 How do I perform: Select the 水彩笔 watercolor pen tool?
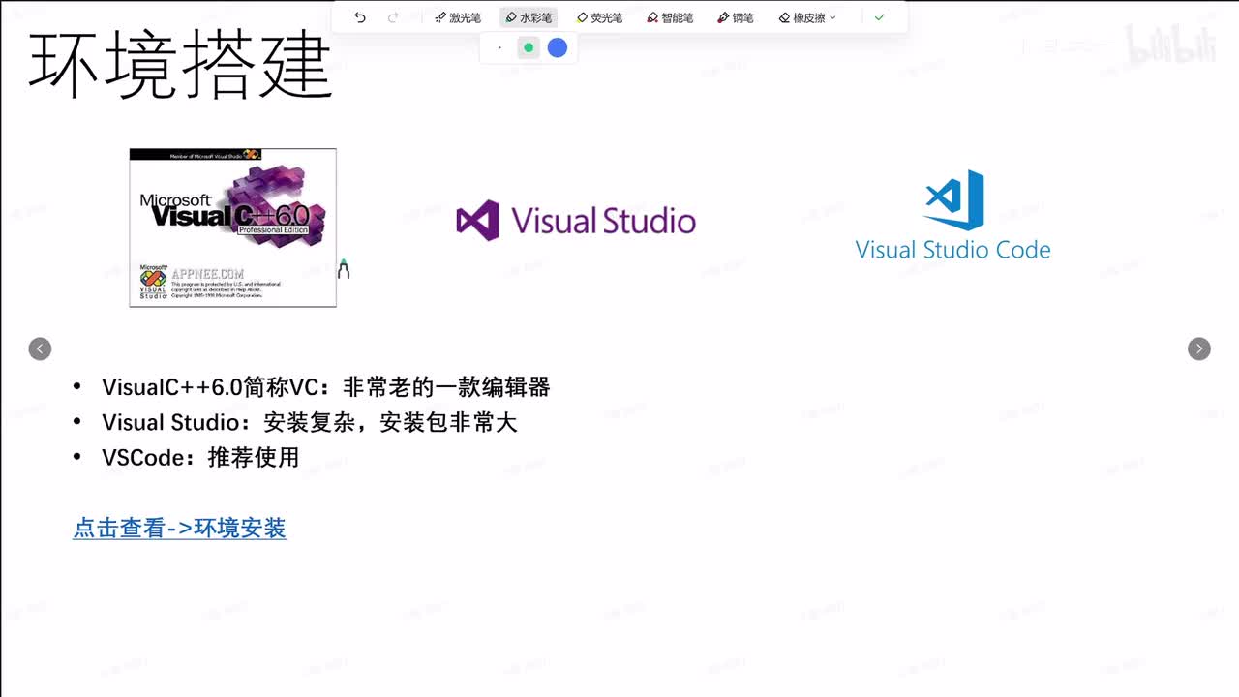[529, 17]
